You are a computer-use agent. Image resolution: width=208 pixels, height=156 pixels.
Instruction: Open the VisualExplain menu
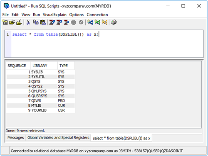(x=54, y=15)
